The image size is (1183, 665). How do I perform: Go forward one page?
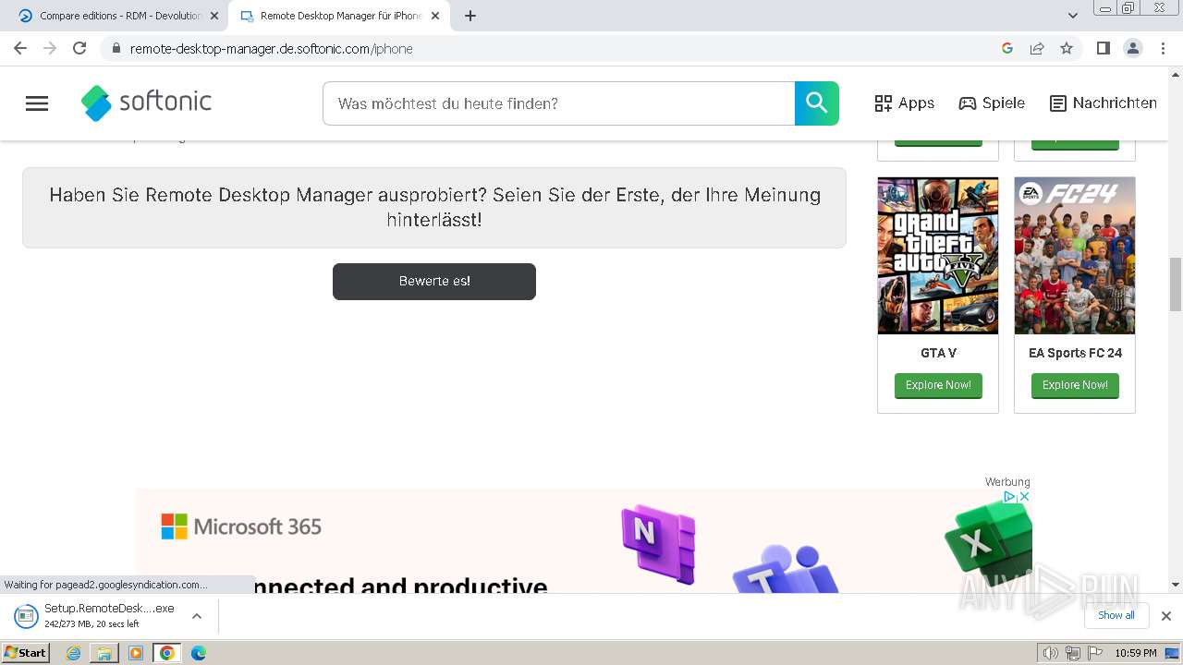[x=50, y=48]
